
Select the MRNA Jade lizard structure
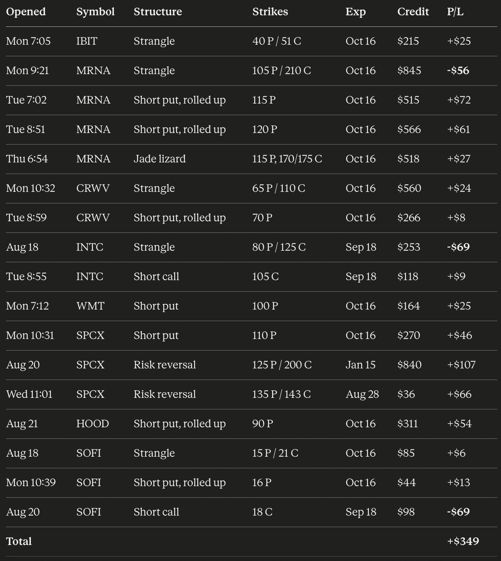click(160, 159)
